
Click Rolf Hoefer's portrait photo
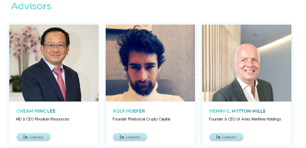[150, 63]
